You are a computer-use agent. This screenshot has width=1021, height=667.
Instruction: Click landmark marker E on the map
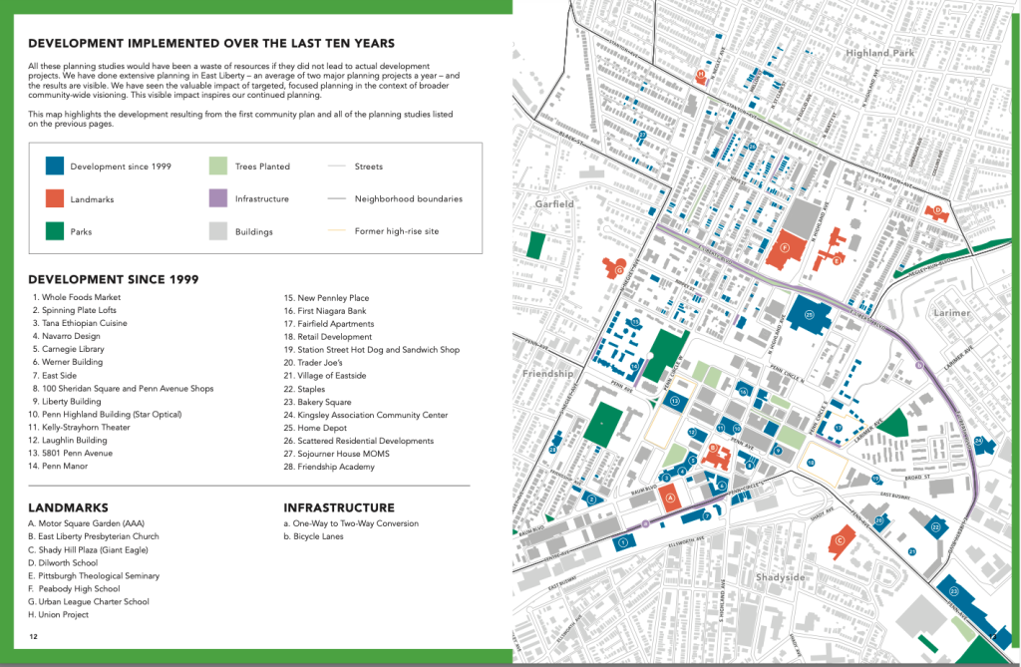[837, 260]
